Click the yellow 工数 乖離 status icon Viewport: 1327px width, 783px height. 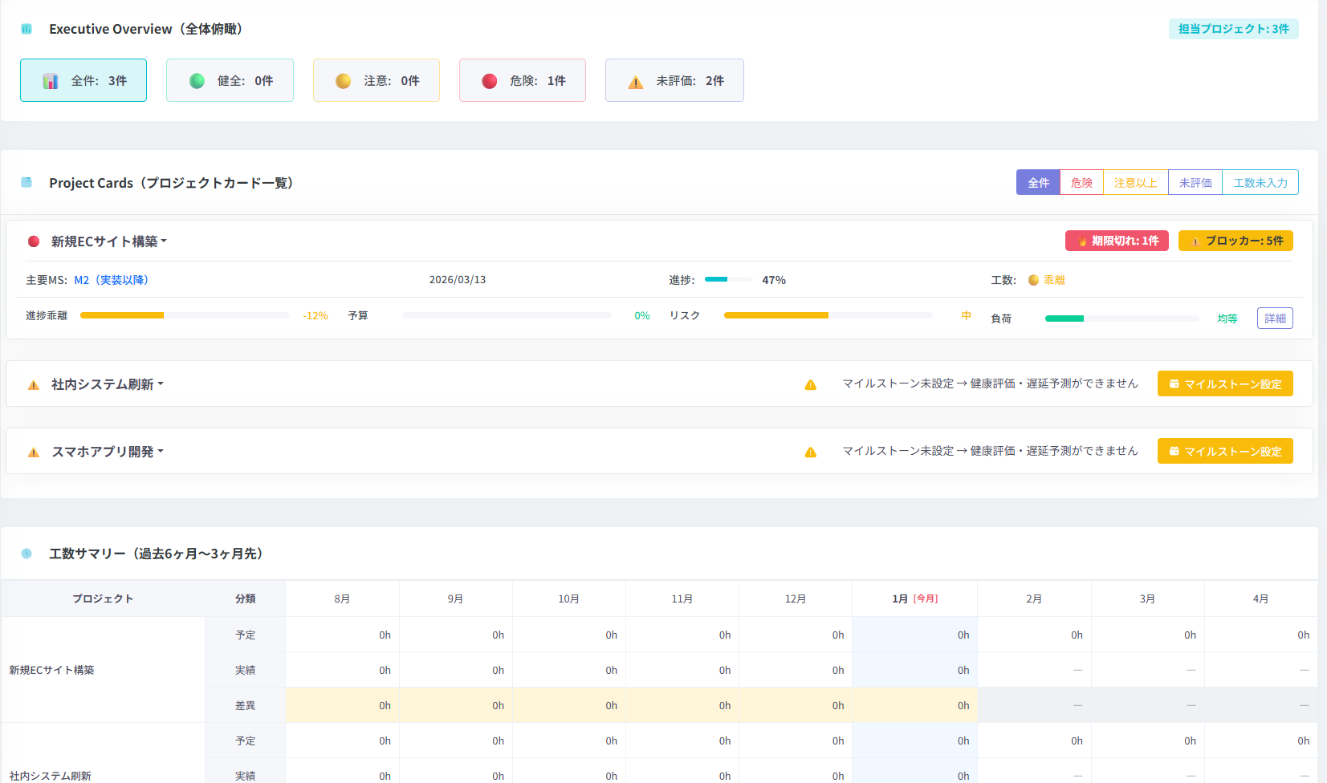(x=1033, y=280)
